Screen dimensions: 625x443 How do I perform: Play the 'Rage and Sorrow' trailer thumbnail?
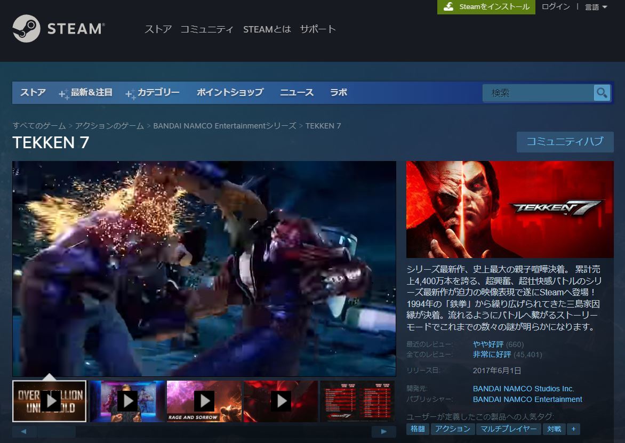tap(204, 401)
